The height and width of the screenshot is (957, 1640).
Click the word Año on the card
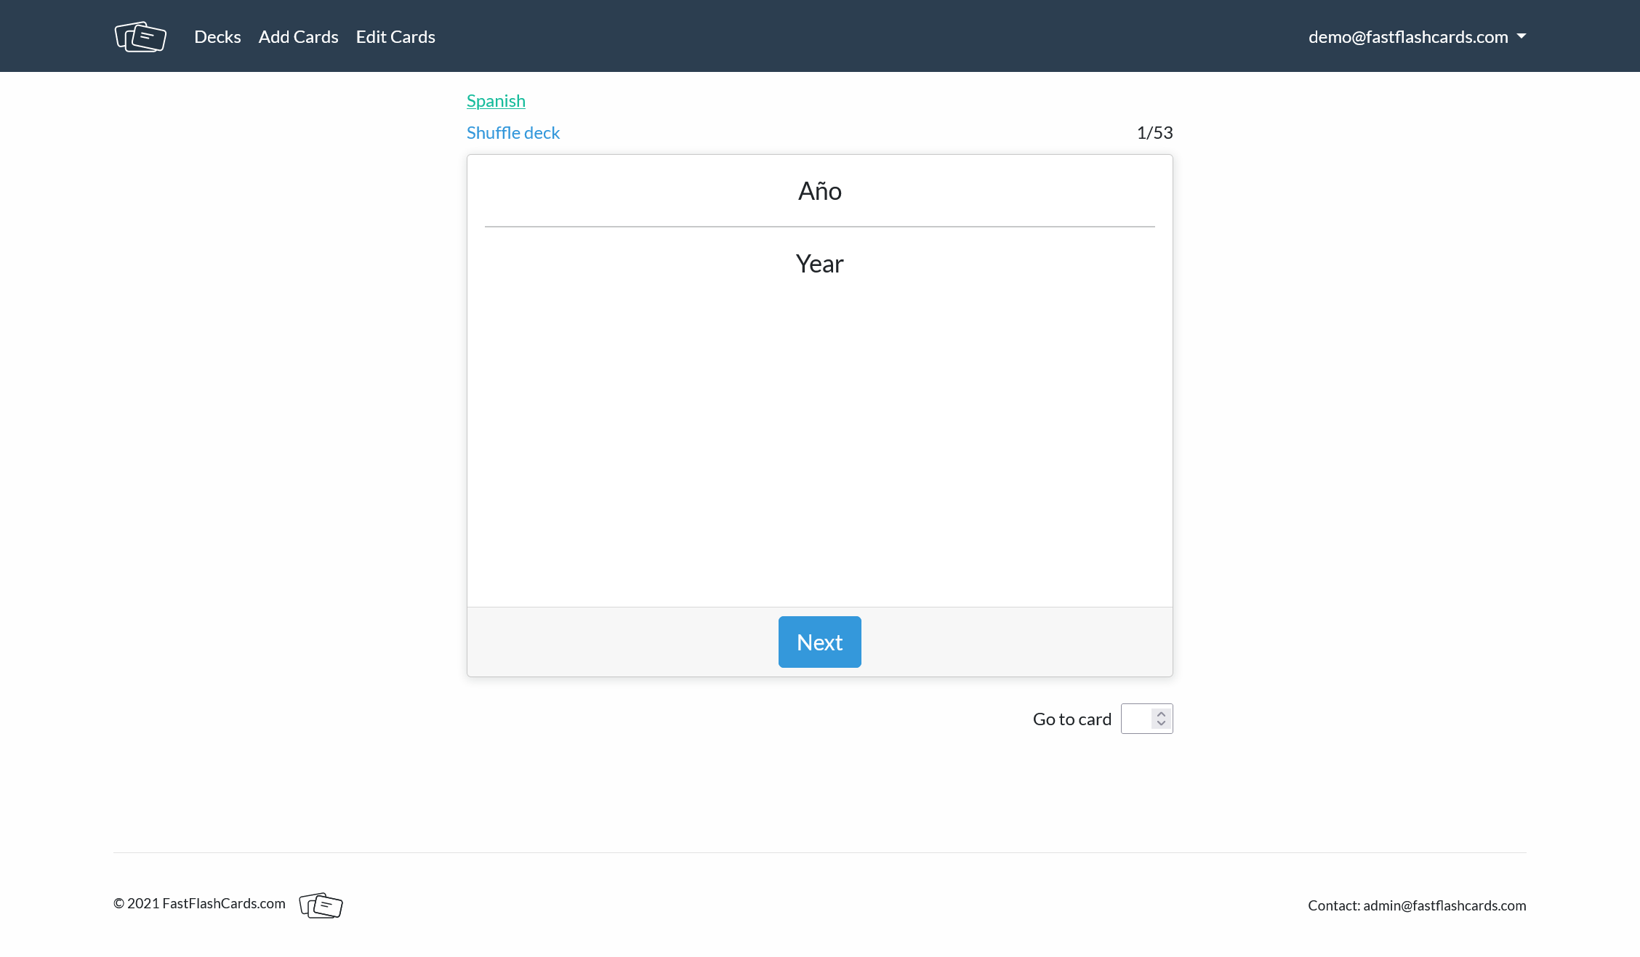[x=819, y=191]
